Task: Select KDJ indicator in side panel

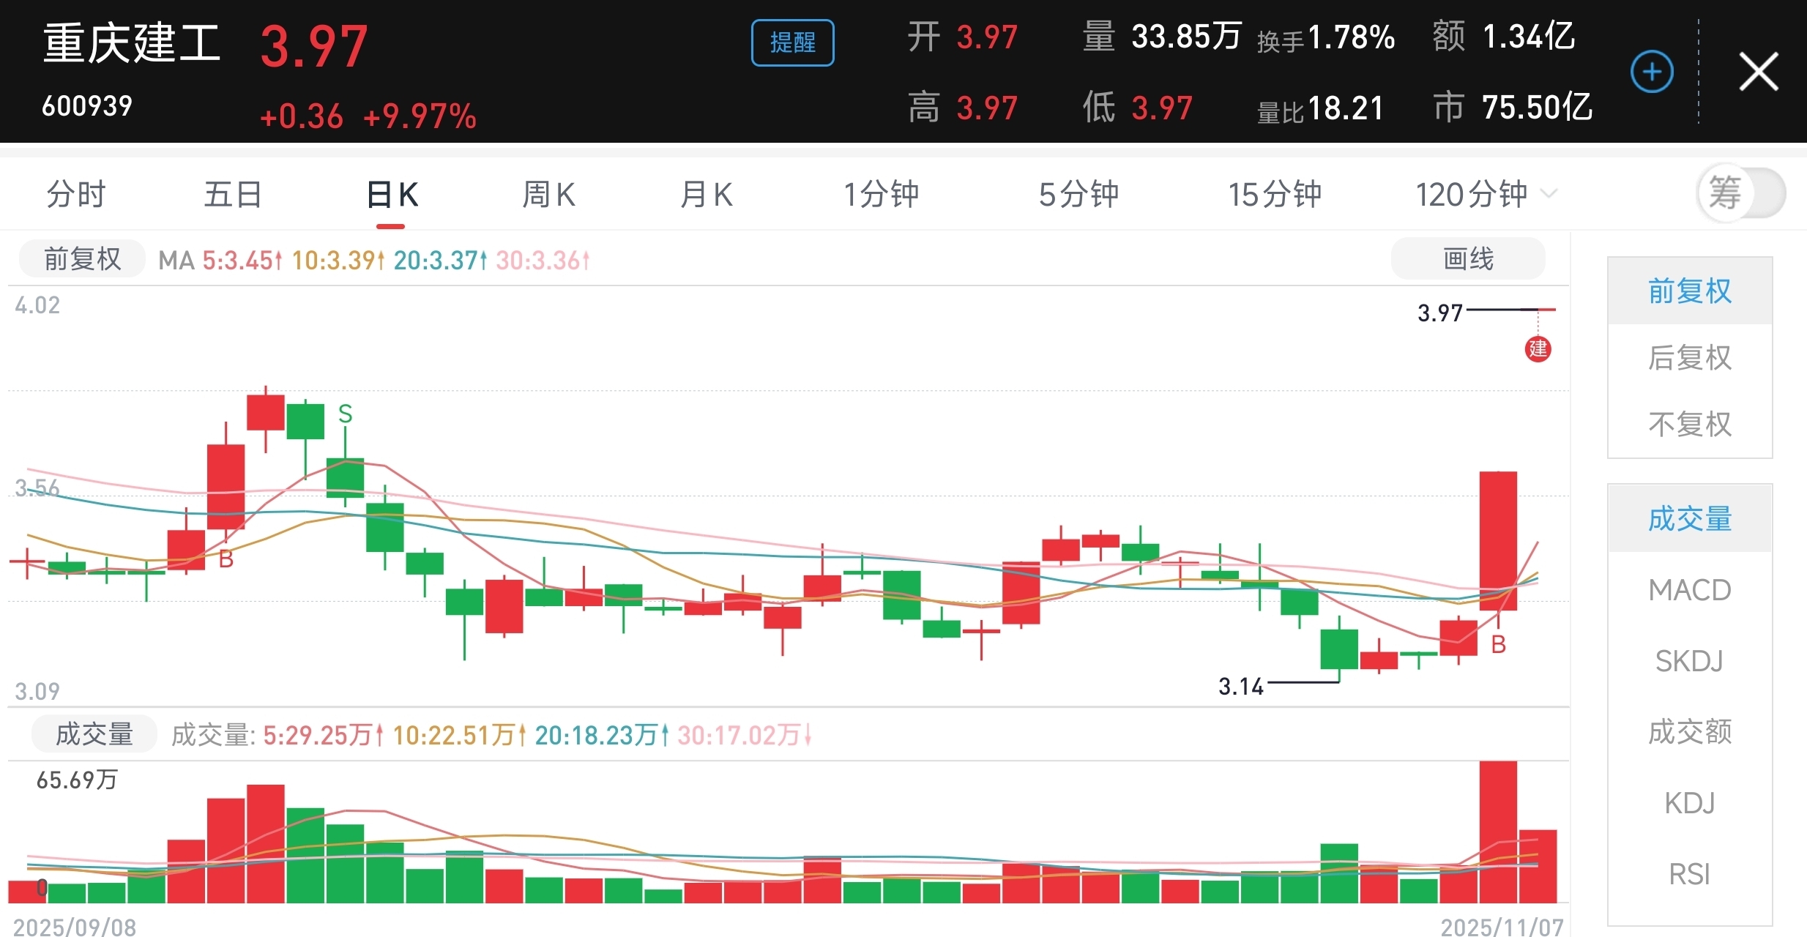Action: click(1689, 803)
